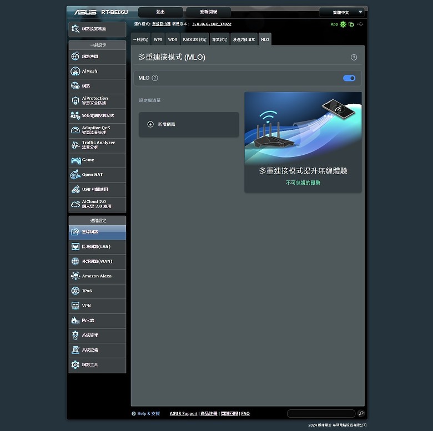Switch to the WDS tab

(x=173, y=39)
